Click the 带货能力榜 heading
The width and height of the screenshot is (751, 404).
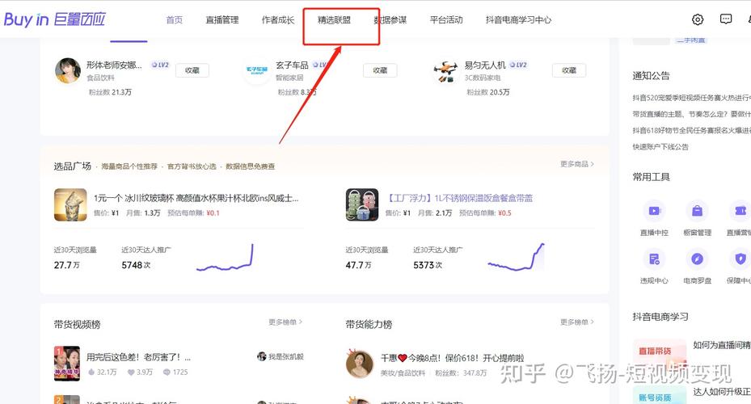[x=369, y=325]
